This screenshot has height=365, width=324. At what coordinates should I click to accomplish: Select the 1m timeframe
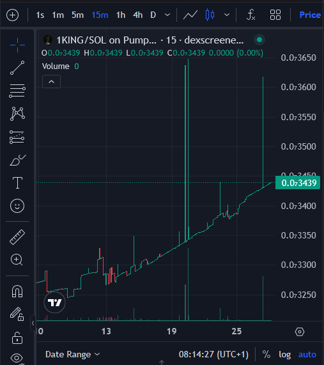pos(58,15)
